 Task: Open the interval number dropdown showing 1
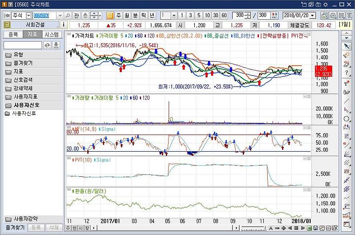[x=174, y=16]
